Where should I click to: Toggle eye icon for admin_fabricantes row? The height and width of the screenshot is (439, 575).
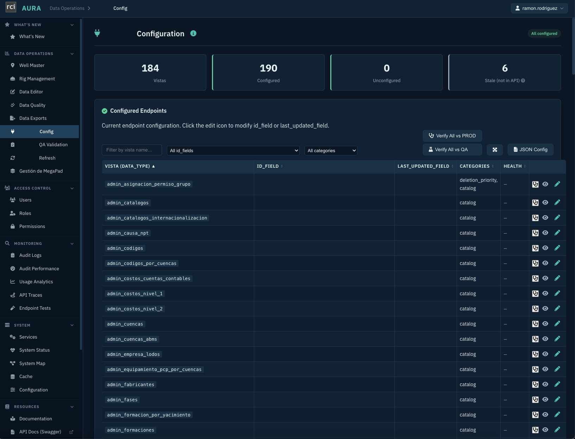click(x=545, y=384)
